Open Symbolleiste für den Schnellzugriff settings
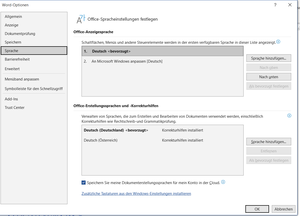This screenshot has width=300, height=216. pos(34,89)
